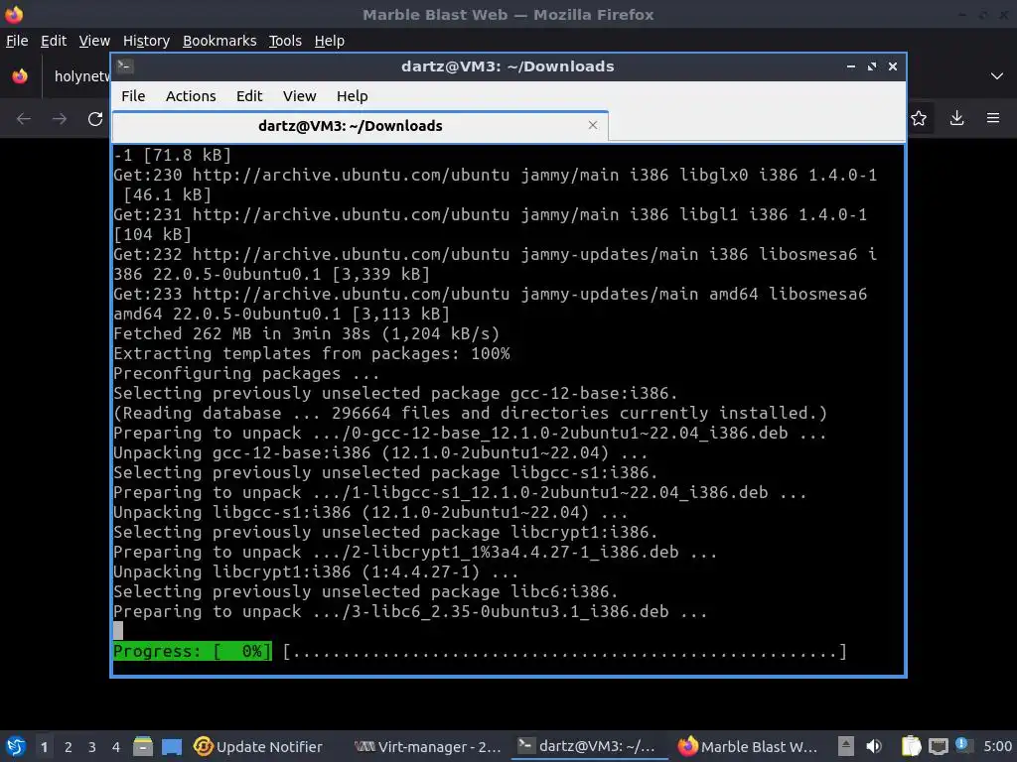Image resolution: width=1017 pixels, height=762 pixels.
Task: Open the LXQt application menu
Action: [x=16, y=746]
